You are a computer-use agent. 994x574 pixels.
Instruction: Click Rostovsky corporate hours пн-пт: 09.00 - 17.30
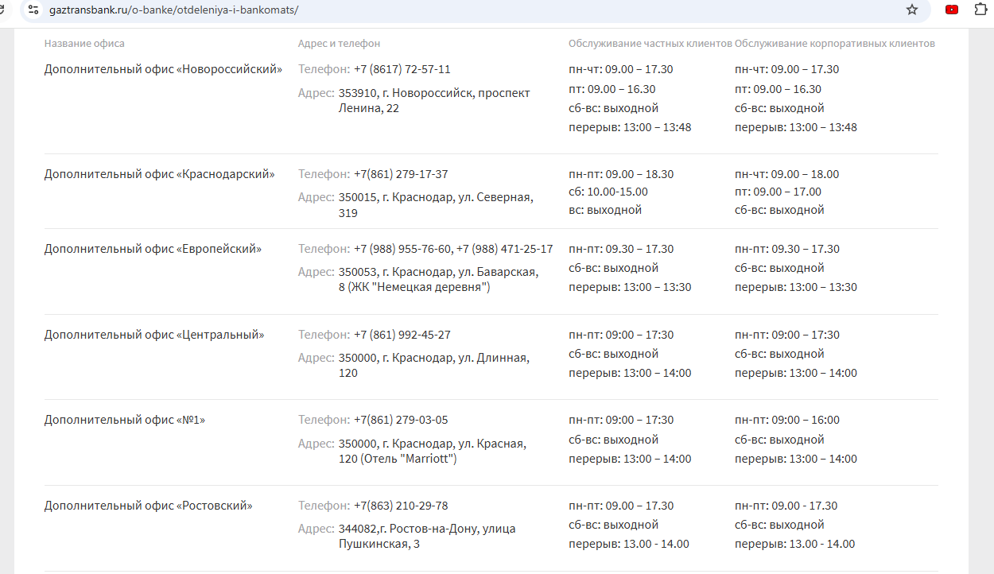click(786, 506)
